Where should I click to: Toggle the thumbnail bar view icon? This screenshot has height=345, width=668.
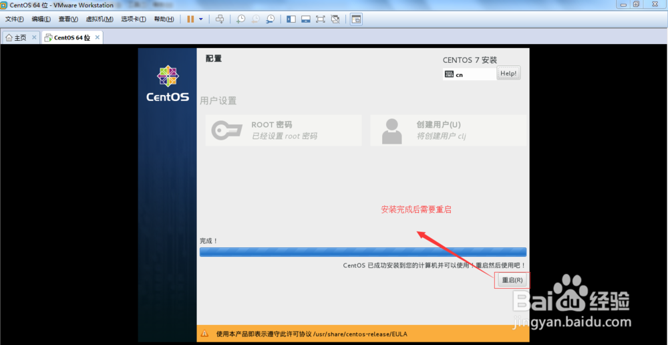305,19
